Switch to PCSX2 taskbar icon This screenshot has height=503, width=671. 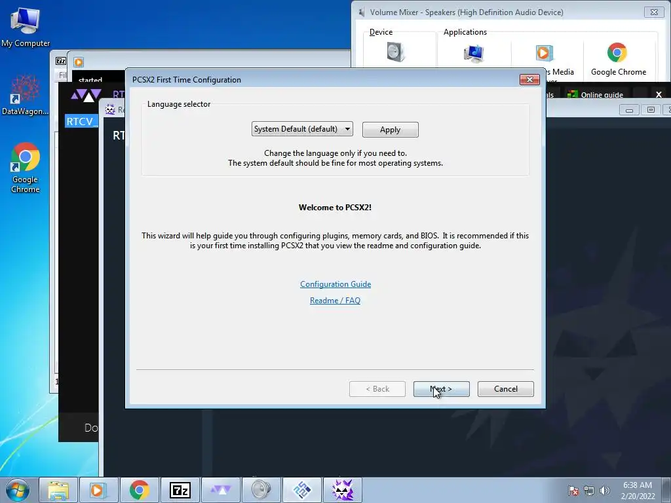coord(301,490)
